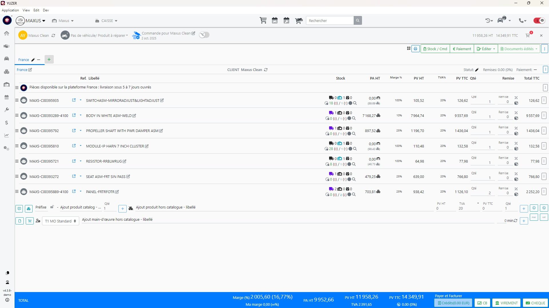This screenshot has height=308, width=549.
Task: Edit BODY IN WHITE ASM-WELD label
Action: pyautogui.click(x=134, y=116)
